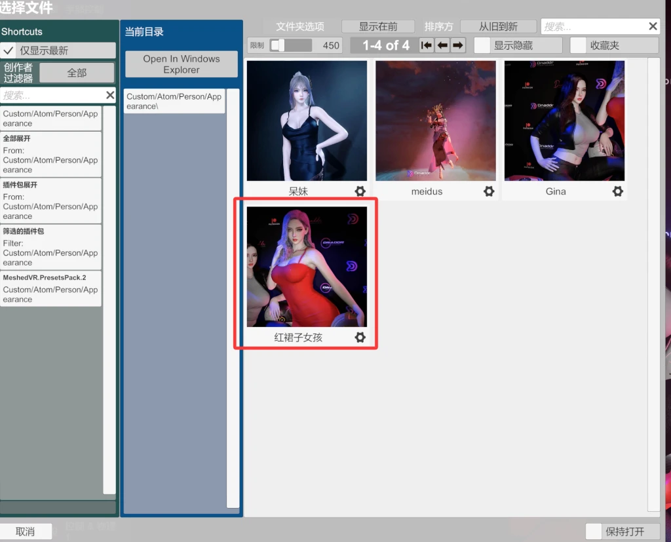Open the 从旧到新 sort order dropdown
This screenshot has height=542, width=671.
[497, 26]
